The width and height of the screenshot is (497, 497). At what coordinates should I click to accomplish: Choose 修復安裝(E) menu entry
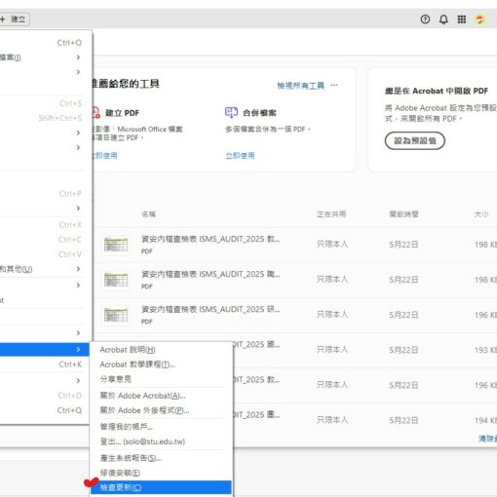[162, 473]
